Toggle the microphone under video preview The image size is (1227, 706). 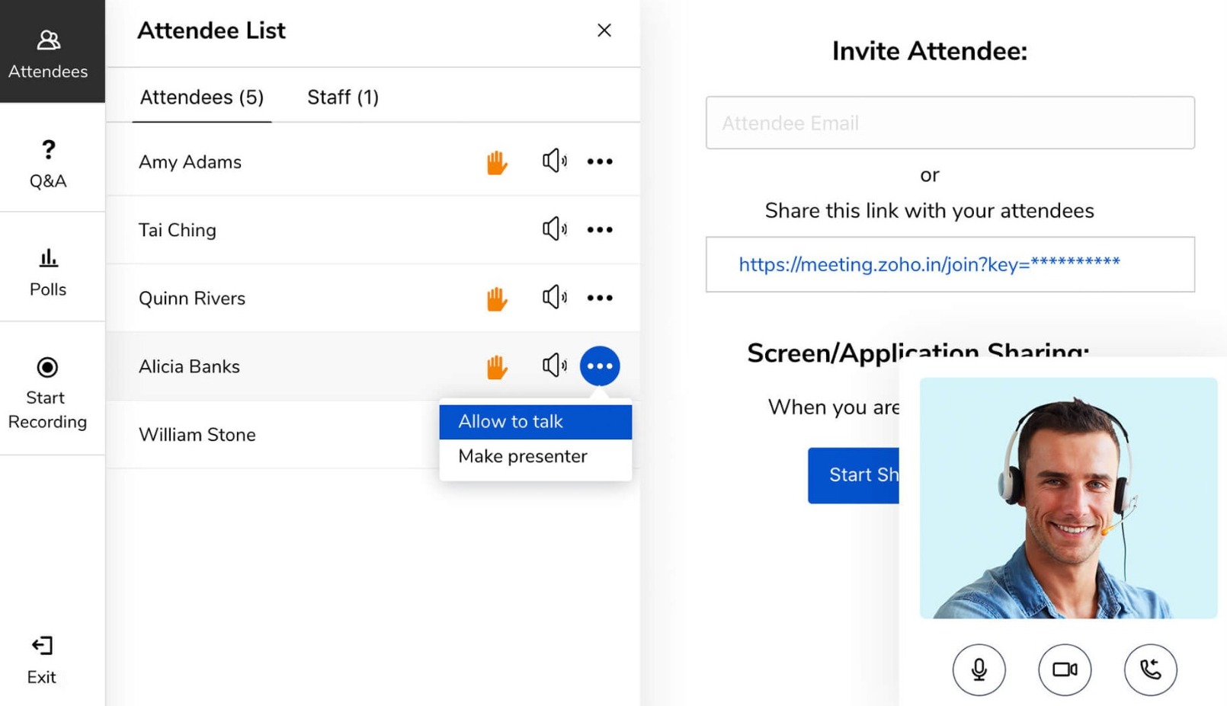click(x=979, y=669)
